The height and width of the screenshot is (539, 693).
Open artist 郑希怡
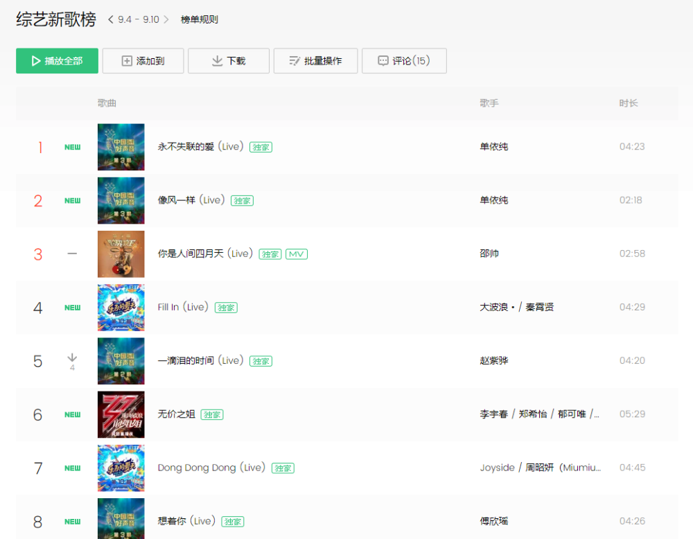533,414
